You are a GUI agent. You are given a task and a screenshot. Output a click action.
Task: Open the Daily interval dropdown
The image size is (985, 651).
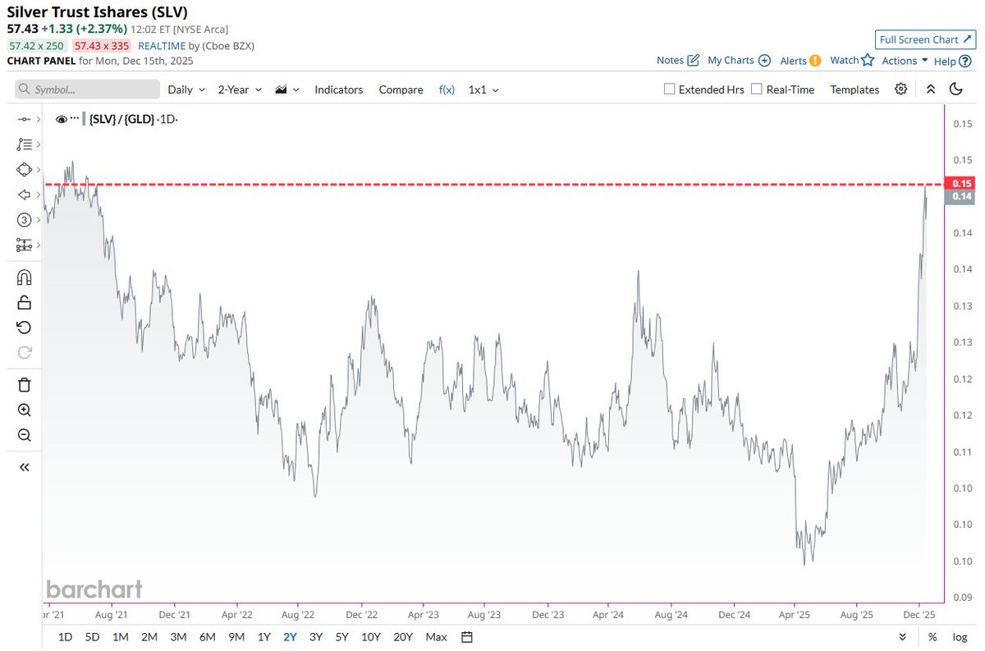(185, 89)
